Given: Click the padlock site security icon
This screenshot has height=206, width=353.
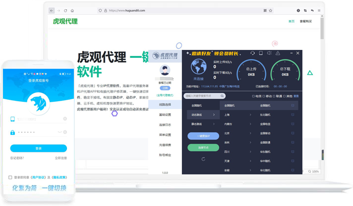Looking at the screenshot, I should pyautogui.click(x=106, y=10).
